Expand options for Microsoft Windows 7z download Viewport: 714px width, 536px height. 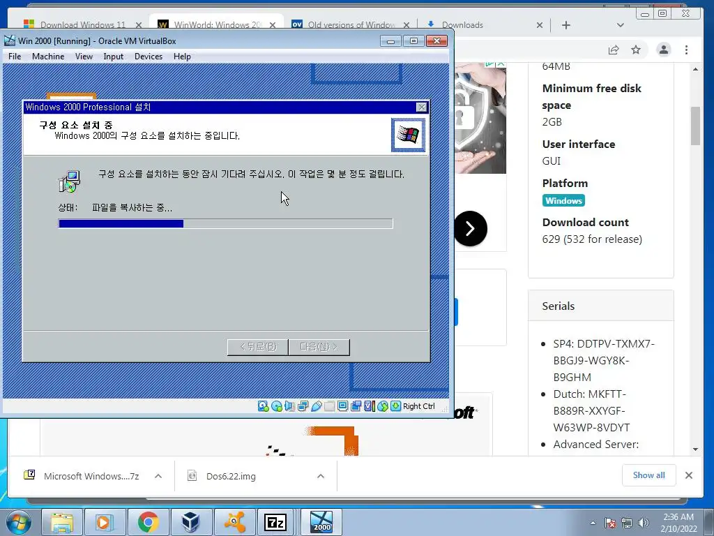pos(158,476)
